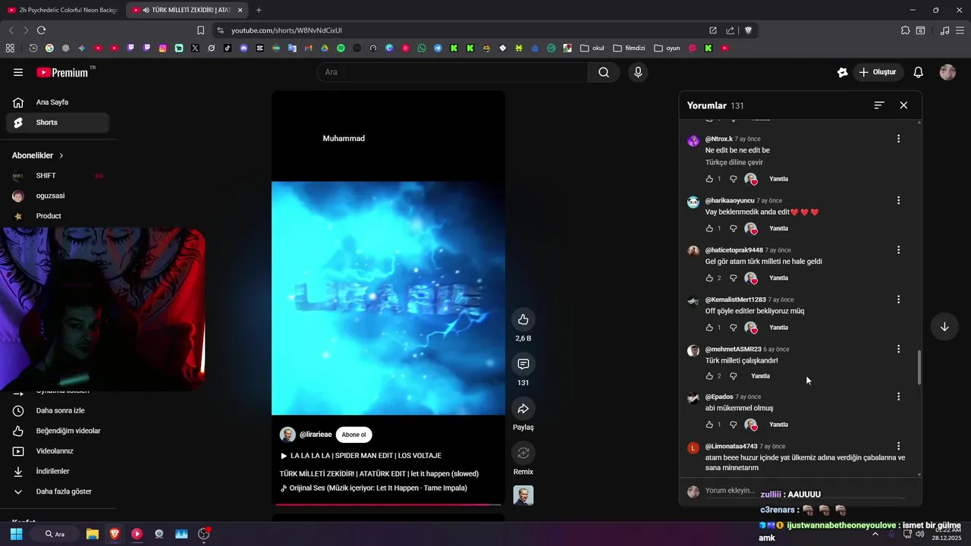Close the Yorumlar comments panel
Screen dimensions: 971x546
click(903, 105)
